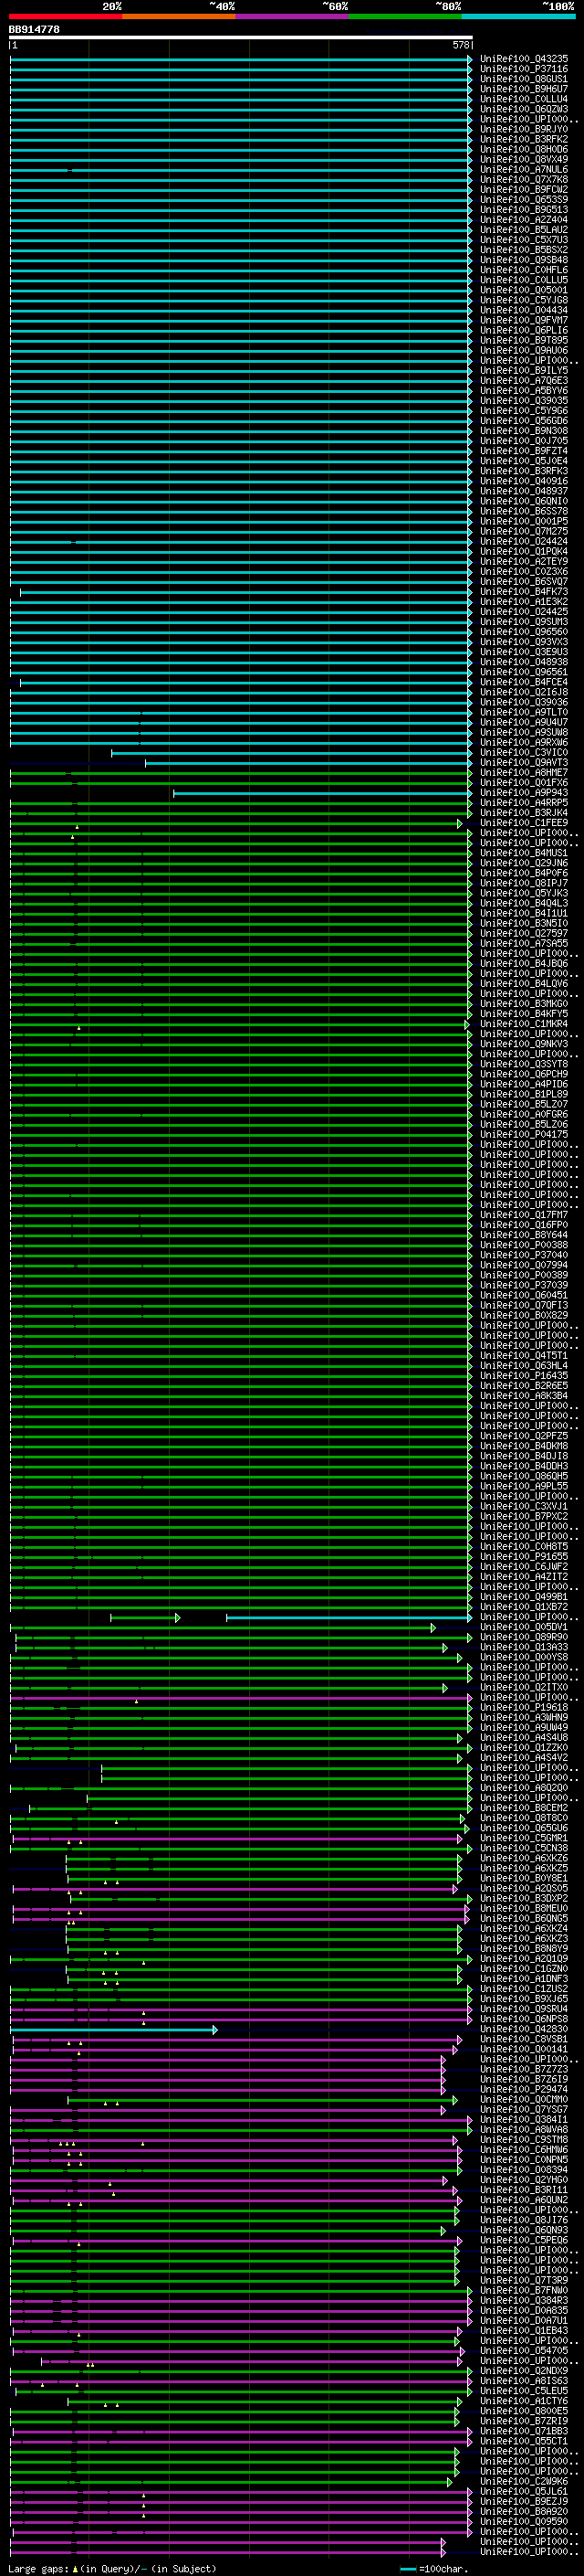This screenshot has width=584, height=2576.
Task: Select label UniRef100_Q9AVT3
Action: 524,763
